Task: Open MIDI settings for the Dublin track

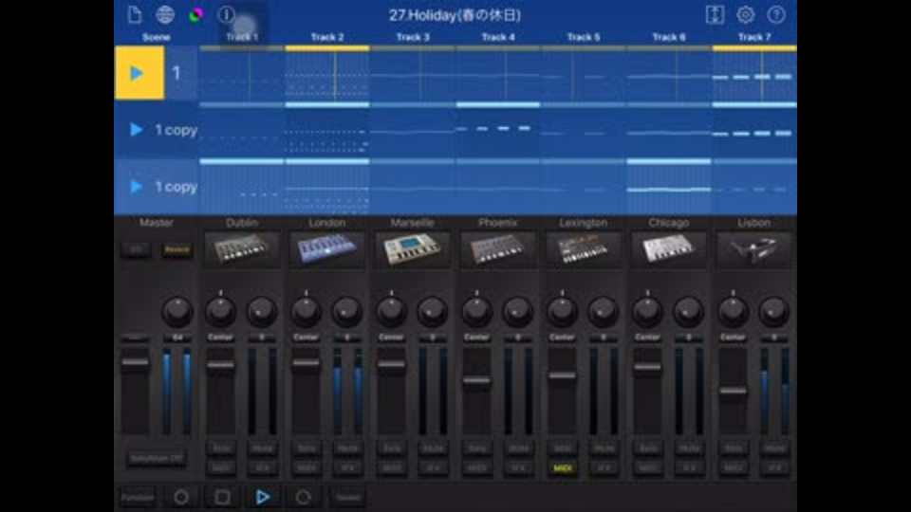Action: point(221,467)
